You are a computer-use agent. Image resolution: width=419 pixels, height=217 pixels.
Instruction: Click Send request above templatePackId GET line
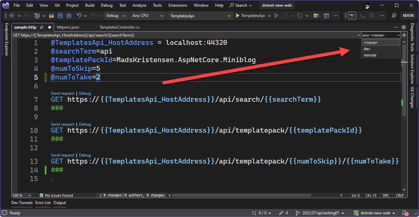(63, 124)
